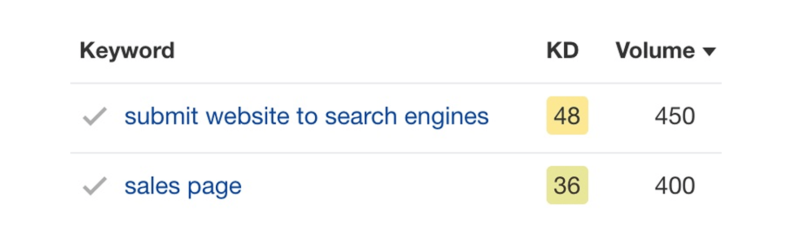Toggle checkmark beside "submit website to search engines"
This screenshot has height=244, width=792.
click(95, 116)
